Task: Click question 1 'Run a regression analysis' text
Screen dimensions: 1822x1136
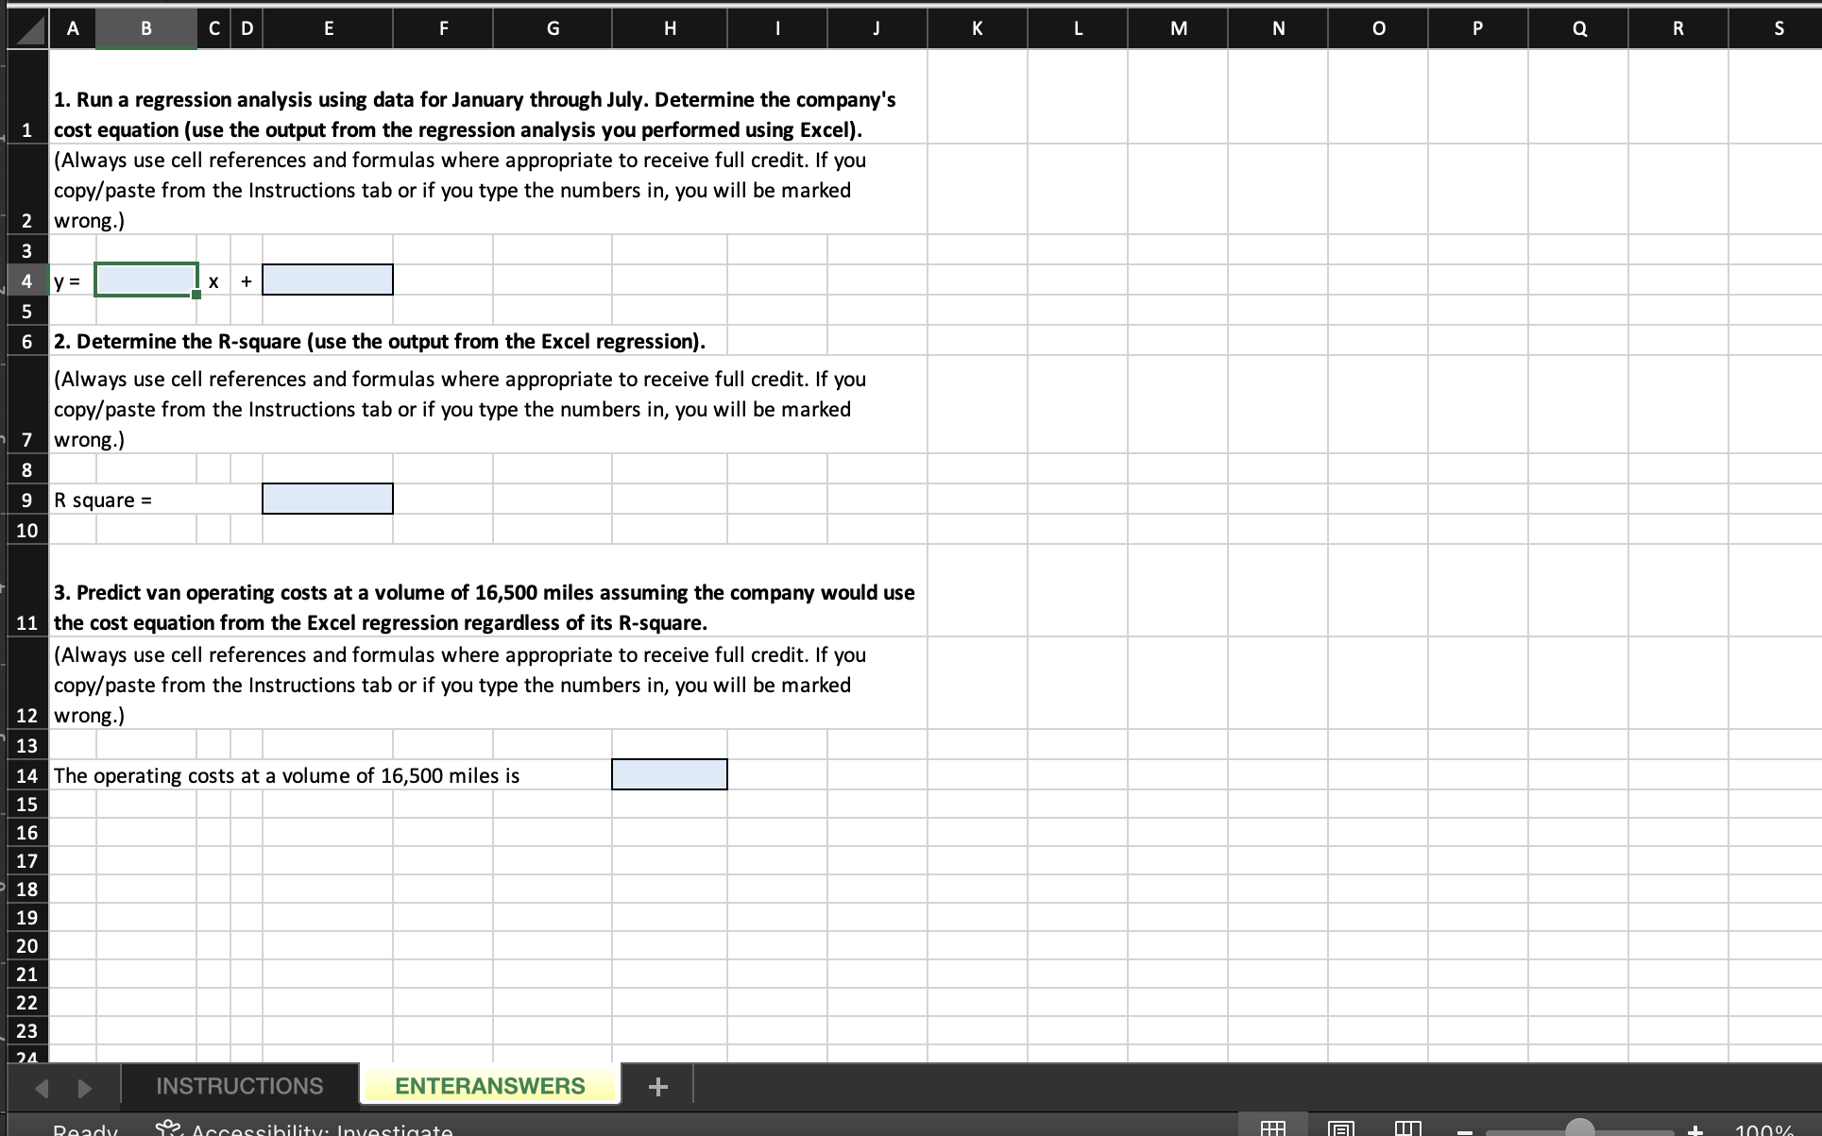Action: (474, 114)
